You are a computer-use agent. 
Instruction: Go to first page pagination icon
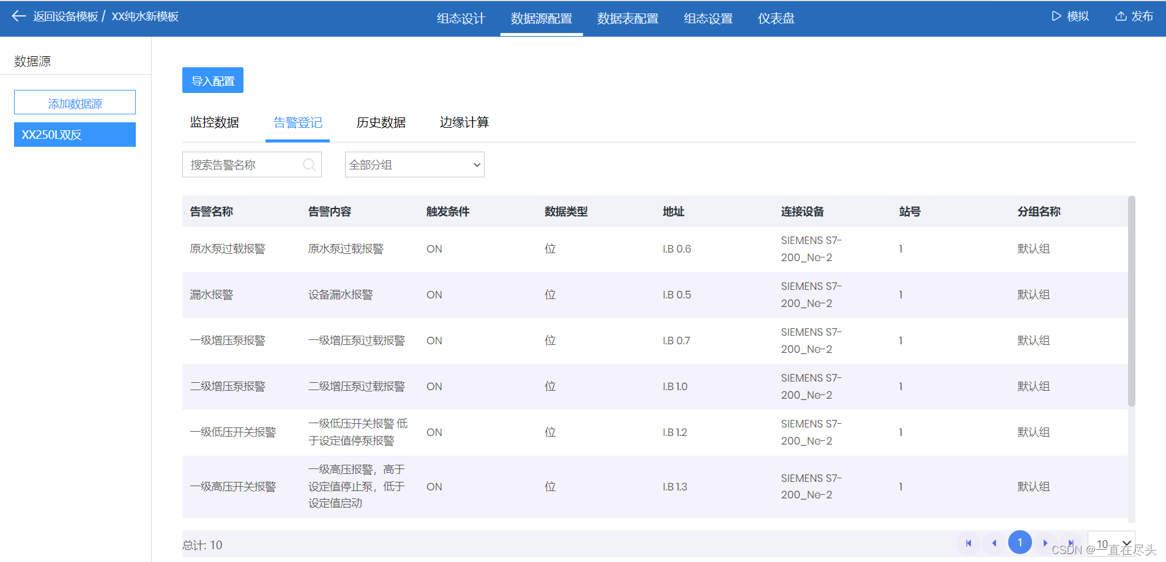(968, 543)
